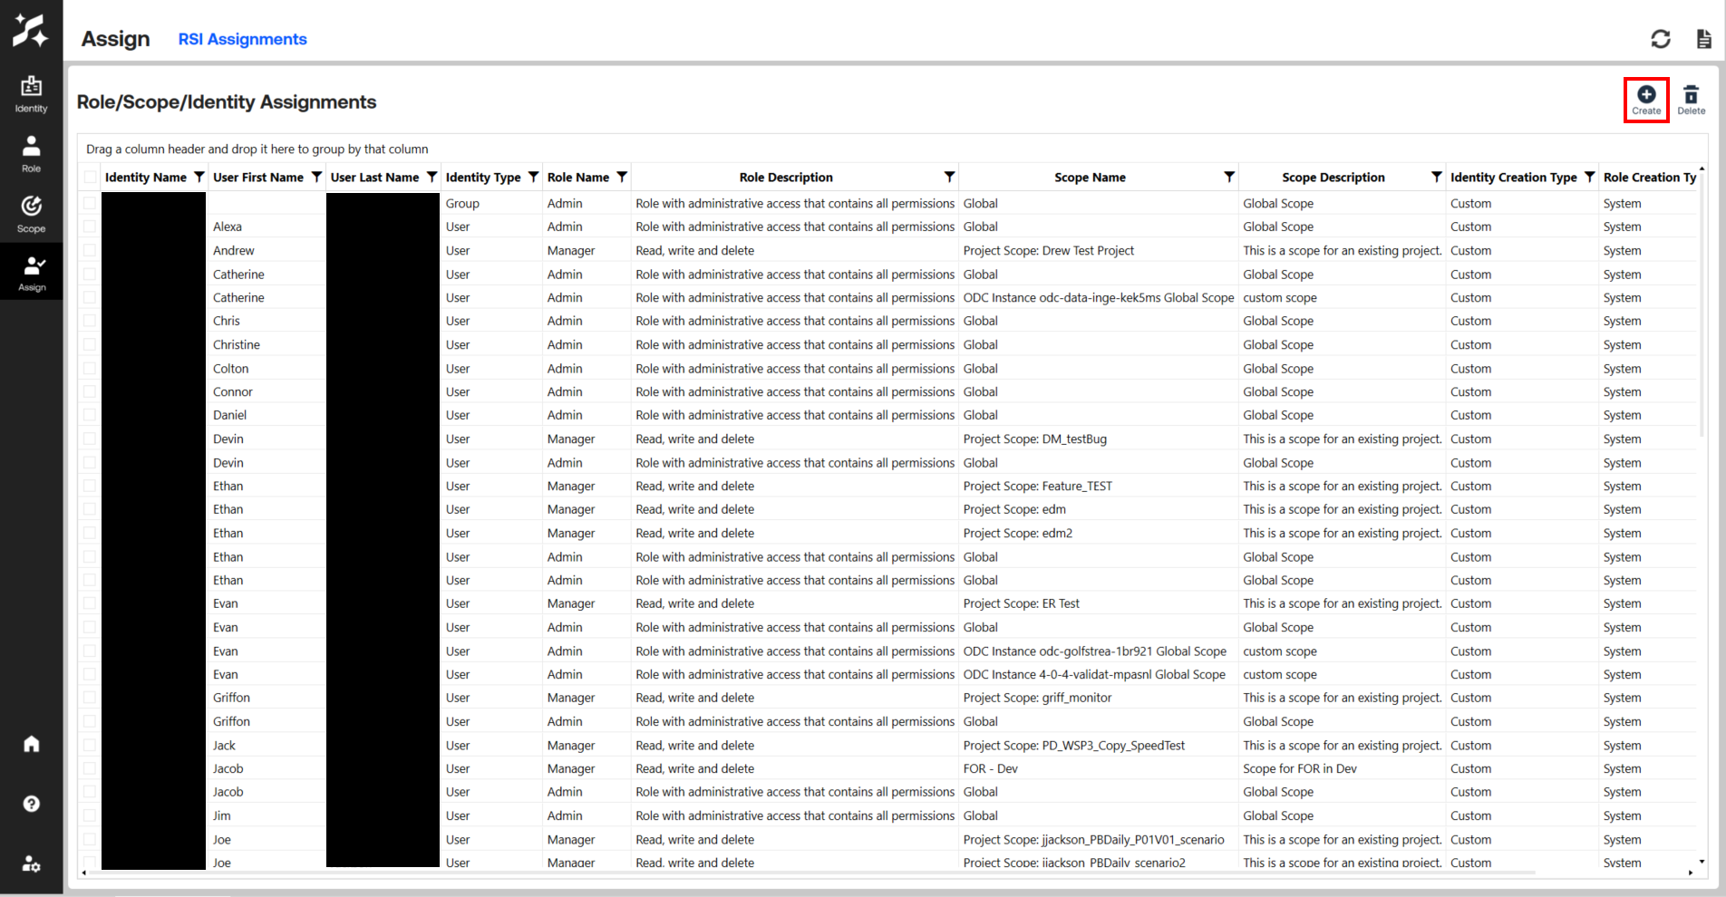Image resolution: width=1726 pixels, height=897 pixels.
Task: Go to the Role section in the sidebar
Action: tap(31, 154)
